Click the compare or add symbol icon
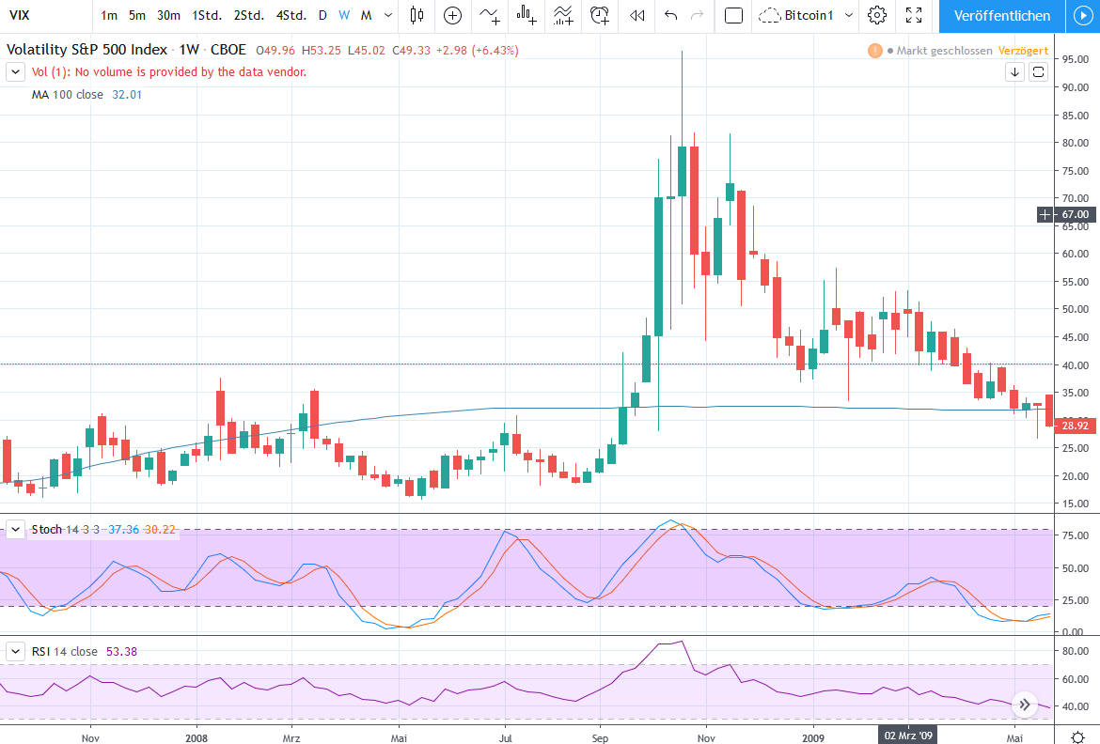The image size is (1100, 744). pos(453,15)
